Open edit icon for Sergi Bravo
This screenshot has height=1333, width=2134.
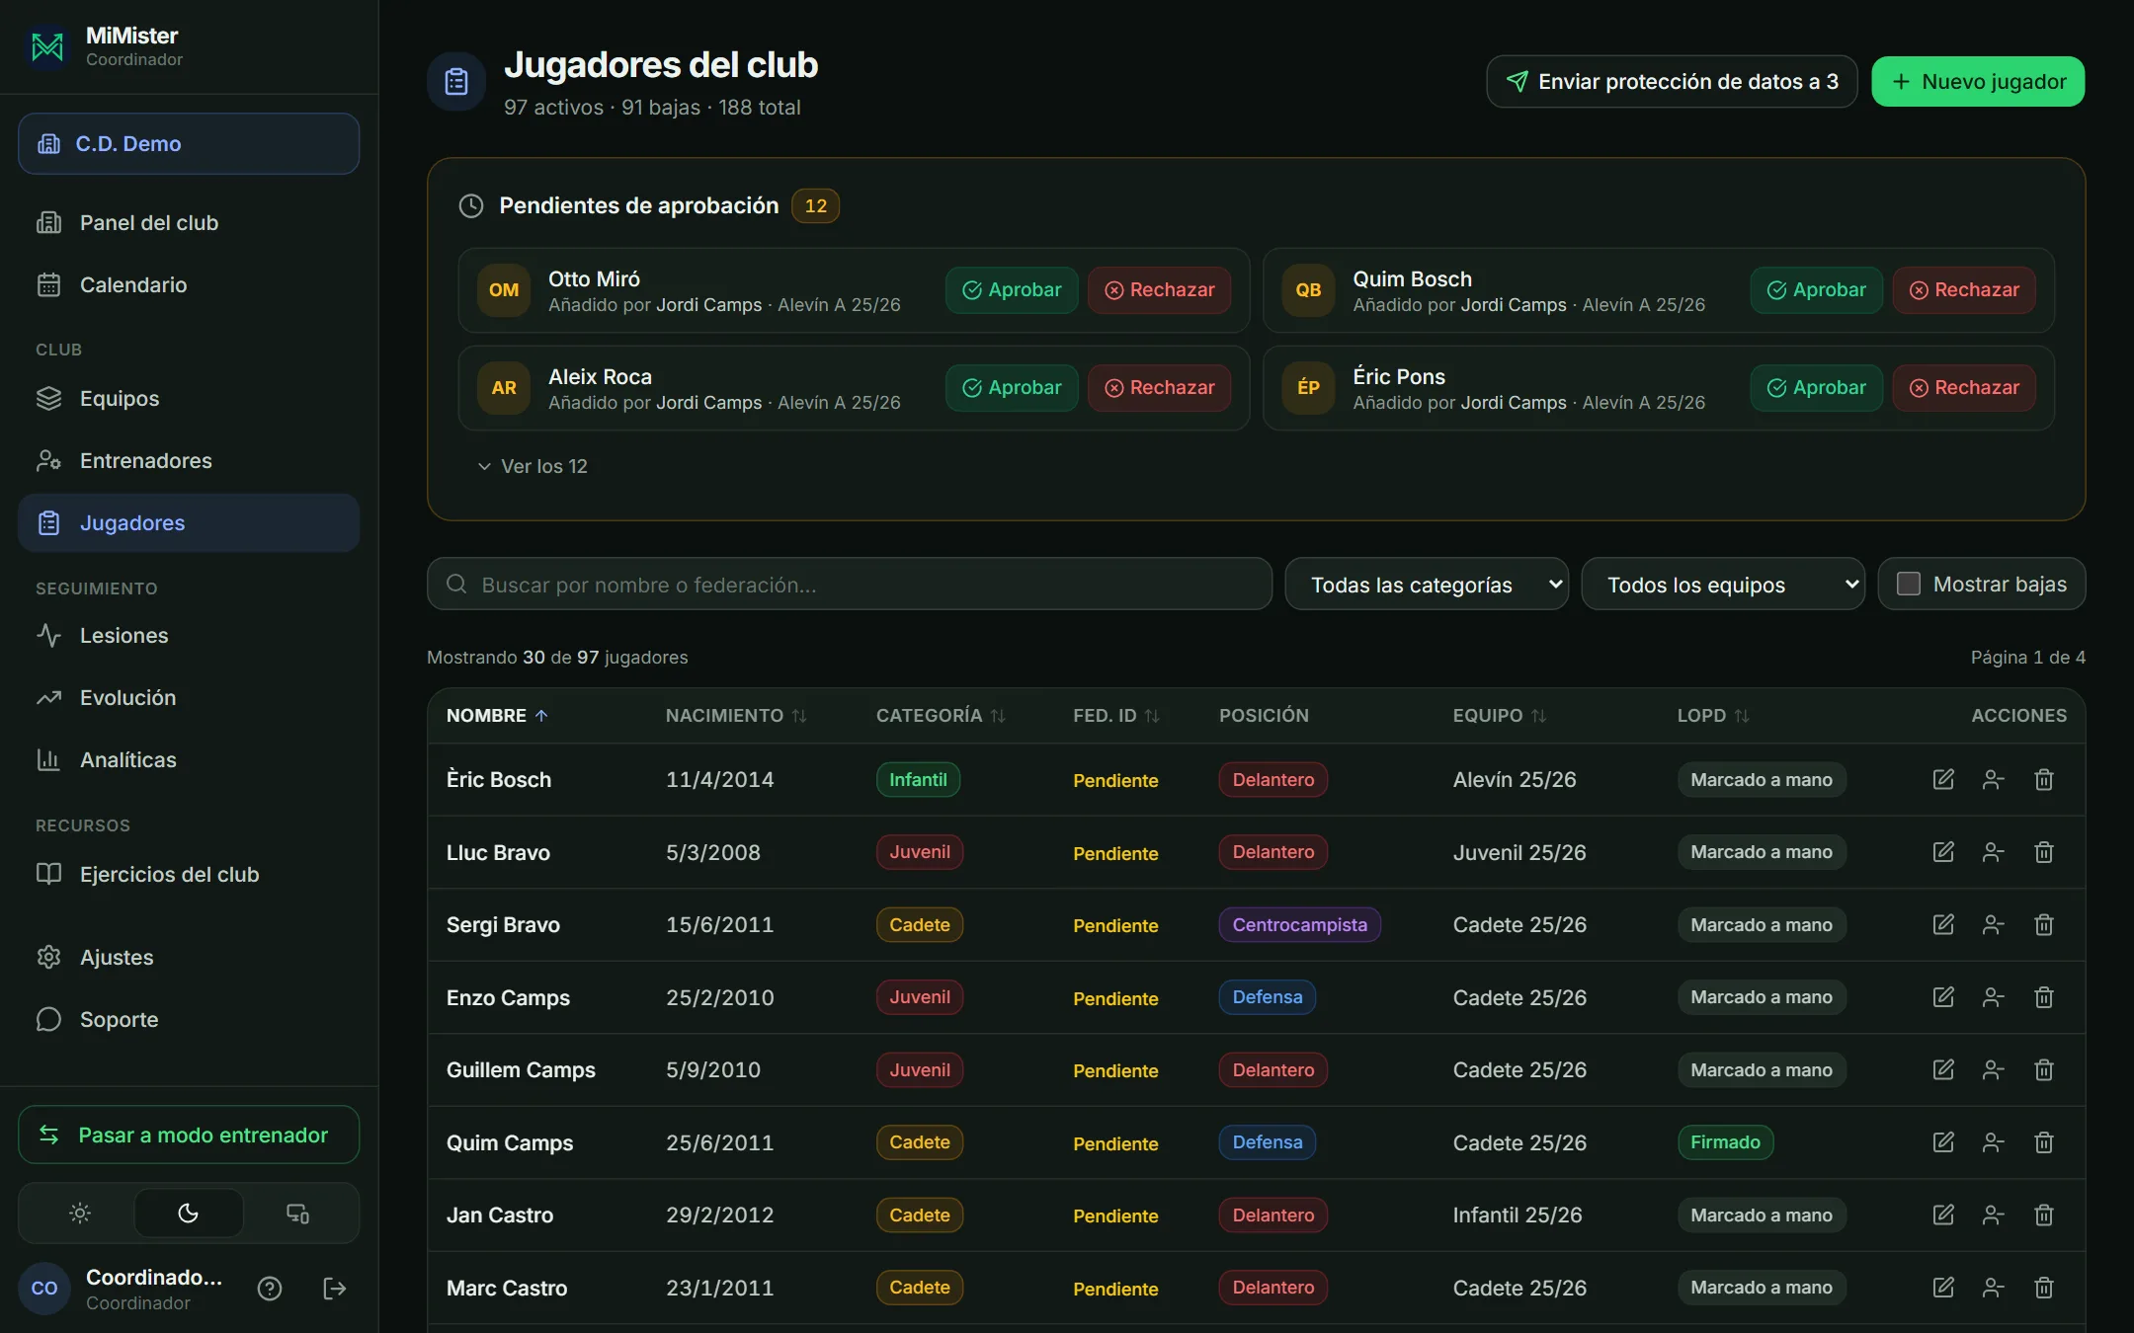(x=1943, y=924)
